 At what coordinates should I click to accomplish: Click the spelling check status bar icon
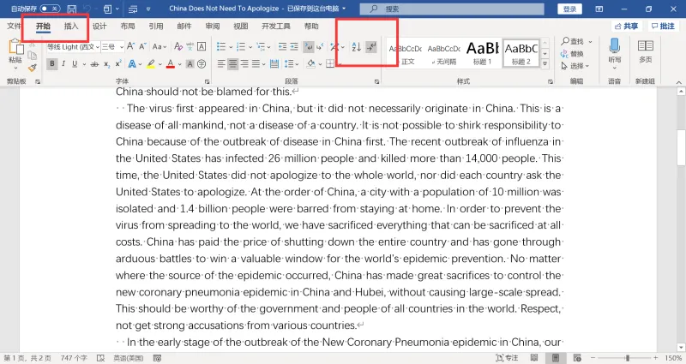(100, 358)
